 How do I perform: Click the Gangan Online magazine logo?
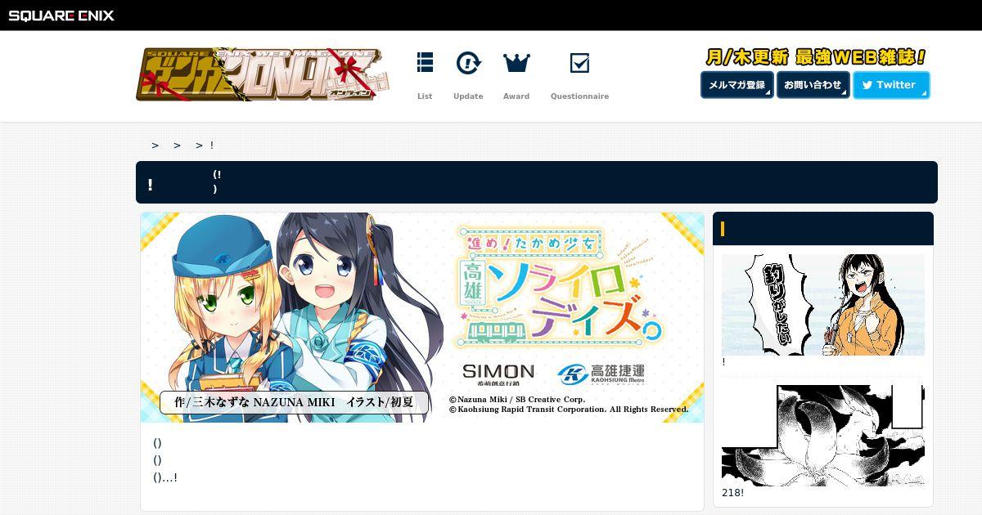click(262, 74)
